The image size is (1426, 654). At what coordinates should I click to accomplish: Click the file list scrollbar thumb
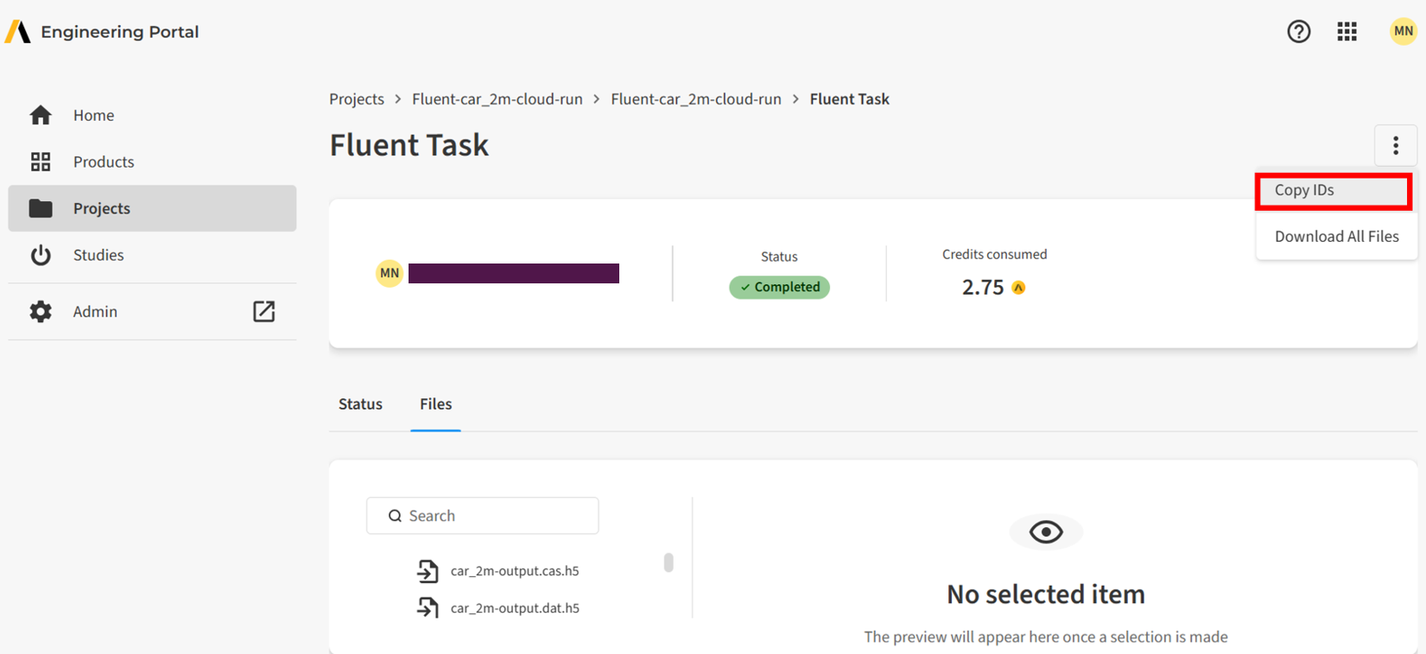(x=669, y=562)
